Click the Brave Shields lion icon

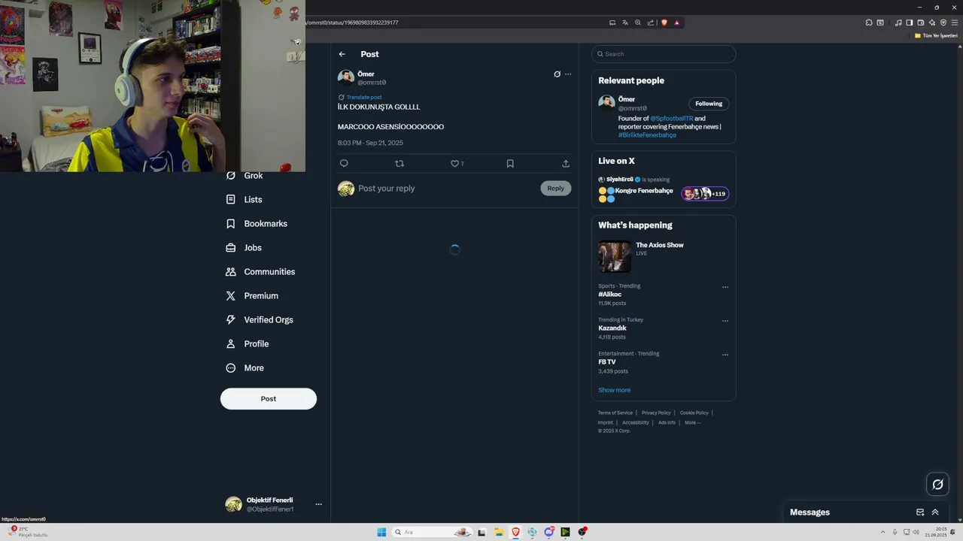click(x=664, y=23)
